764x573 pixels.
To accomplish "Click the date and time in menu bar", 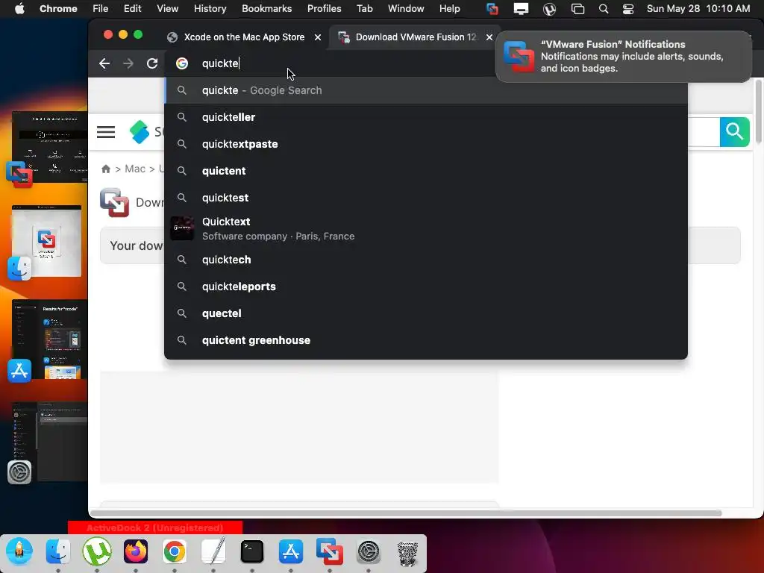I will [698, 9].
